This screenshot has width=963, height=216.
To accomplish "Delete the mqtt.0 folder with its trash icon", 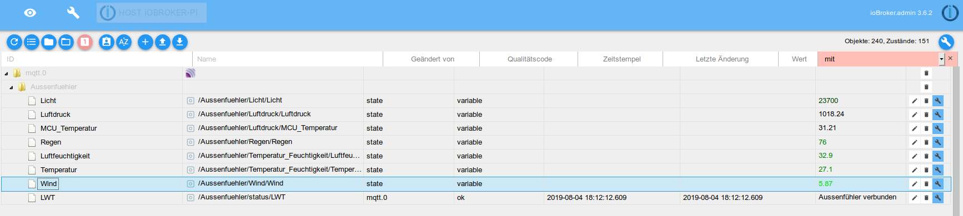I will coord(926,73).
